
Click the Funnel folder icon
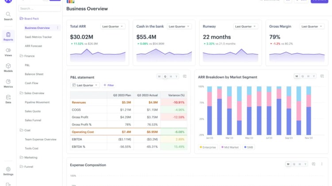tap(21, 167)
